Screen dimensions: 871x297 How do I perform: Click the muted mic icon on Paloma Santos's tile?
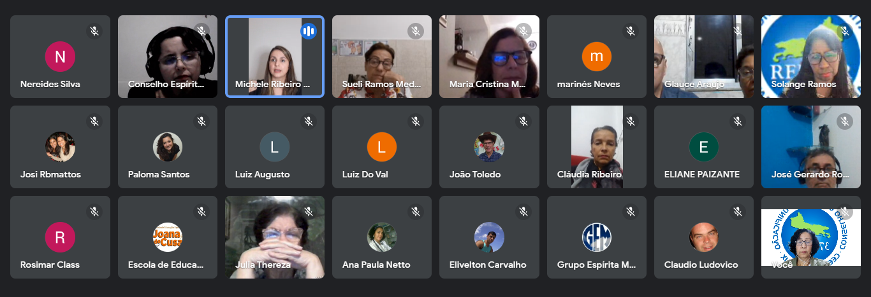pos(201,121)
